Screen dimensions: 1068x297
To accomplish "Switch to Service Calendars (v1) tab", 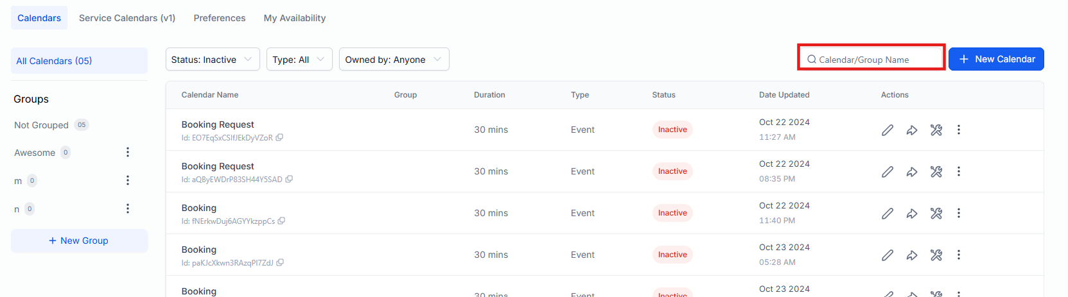I will click(x=127, y=18).
